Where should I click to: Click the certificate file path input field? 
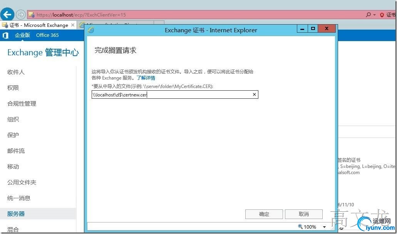click(x=175, y=95)
